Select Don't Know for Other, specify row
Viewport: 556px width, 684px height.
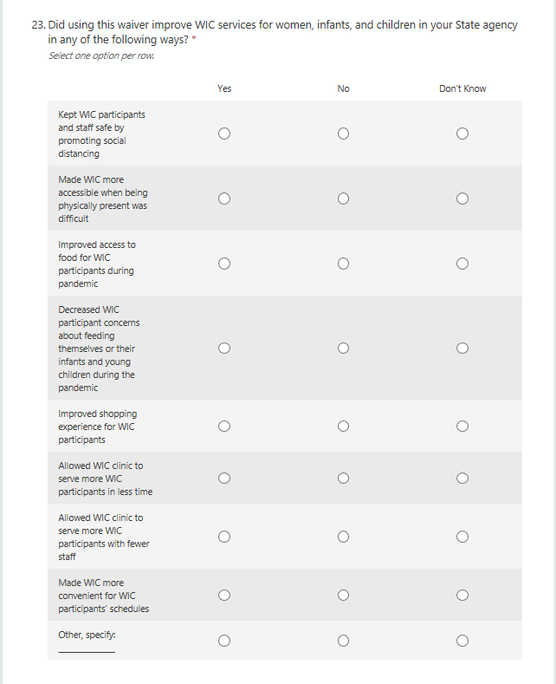click(x=462, y=642)
